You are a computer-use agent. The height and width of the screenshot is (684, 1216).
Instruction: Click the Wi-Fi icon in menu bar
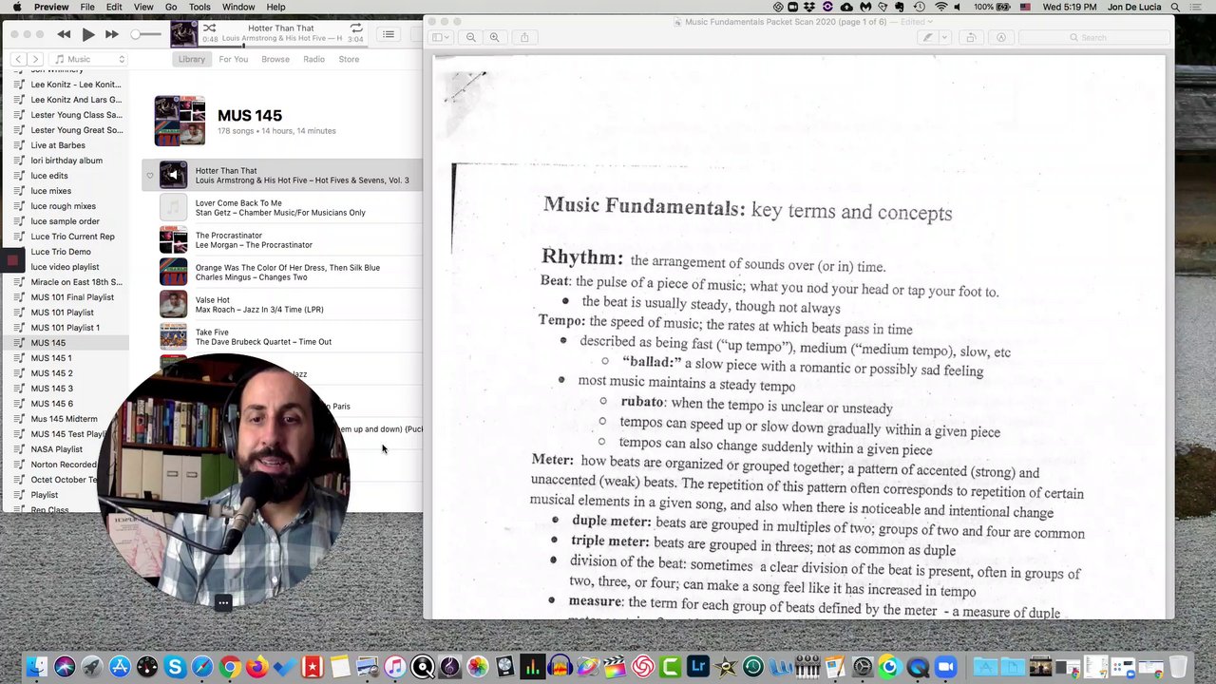[940, 7]
